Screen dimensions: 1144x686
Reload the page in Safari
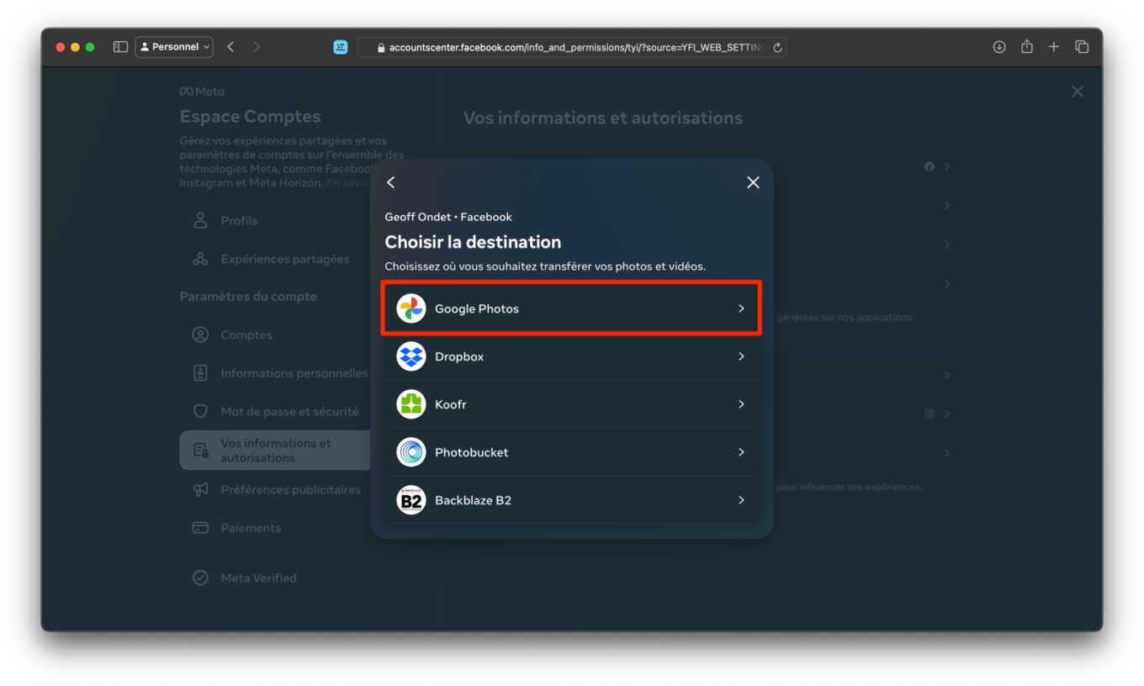click(777, 48)
